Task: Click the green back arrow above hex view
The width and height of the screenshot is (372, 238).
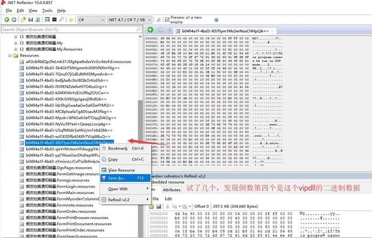Action: click(151, 30)
